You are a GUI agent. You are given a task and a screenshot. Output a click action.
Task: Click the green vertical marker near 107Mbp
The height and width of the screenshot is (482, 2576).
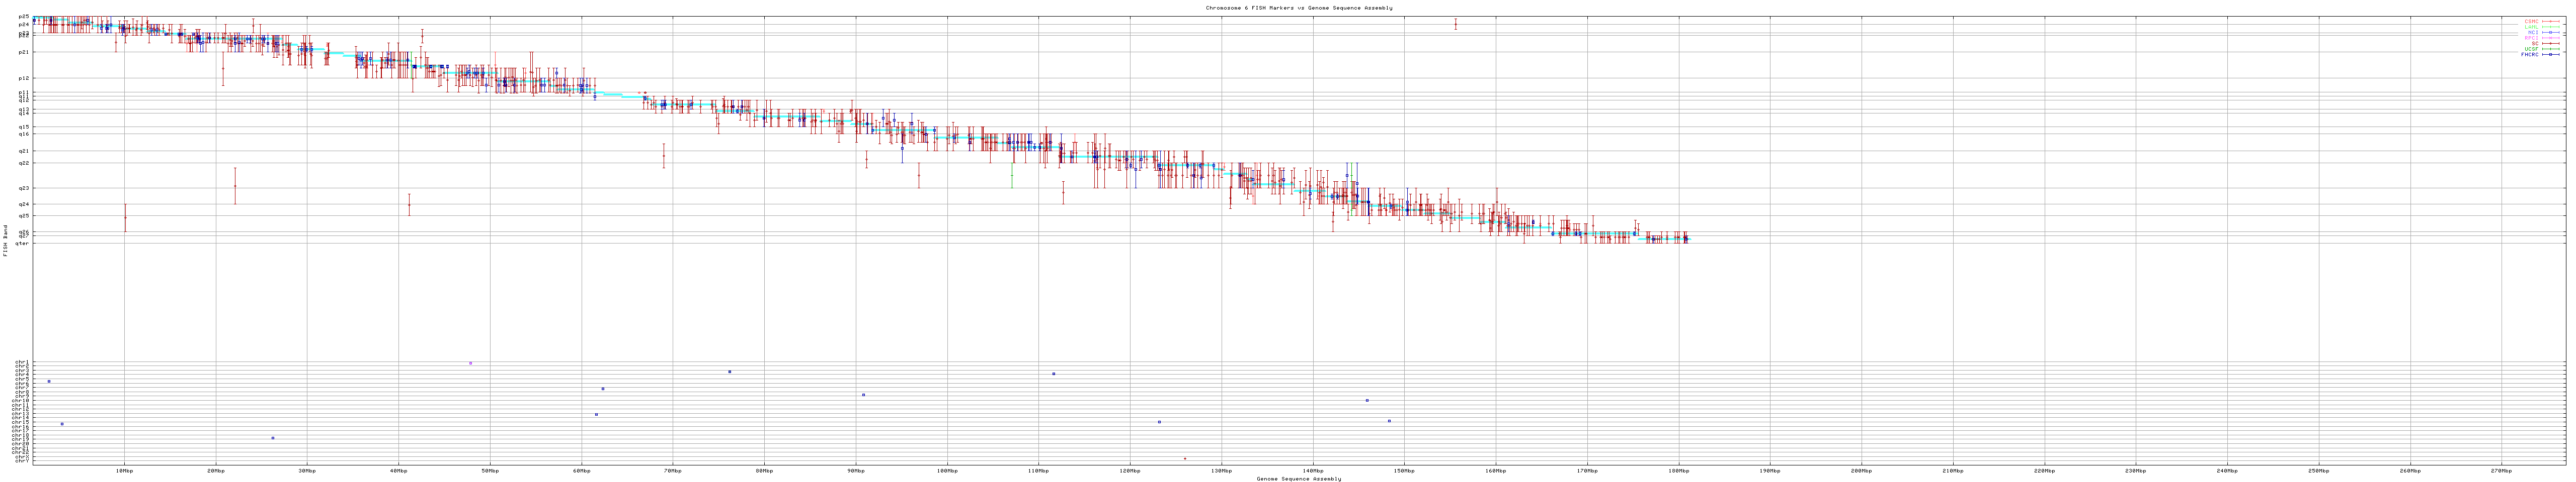1011,178
